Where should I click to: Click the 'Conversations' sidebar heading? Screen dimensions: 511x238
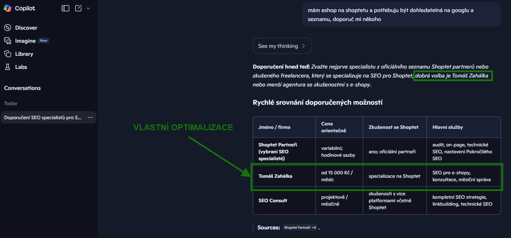[22, 88]
